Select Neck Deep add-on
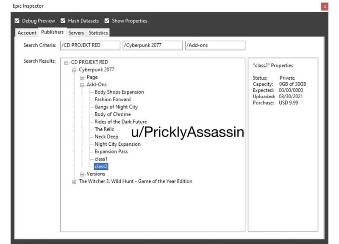Viewport: 339px width, 244px height. tap(106, 136)
